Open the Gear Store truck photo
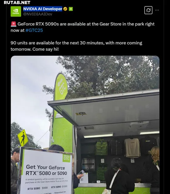The width and height of the screenshot is (170, 194). pyautogui.click(x=85, y=125)
